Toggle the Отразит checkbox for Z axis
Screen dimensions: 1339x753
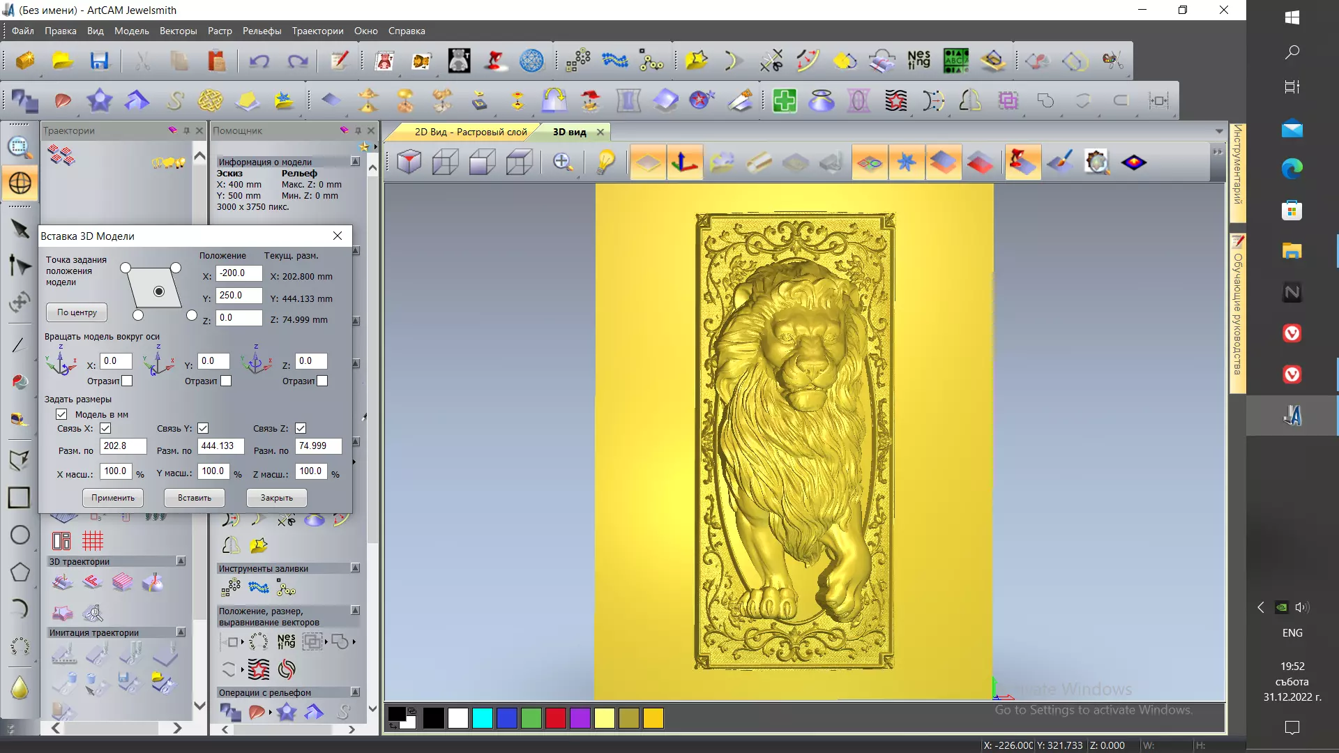[322, 381]
